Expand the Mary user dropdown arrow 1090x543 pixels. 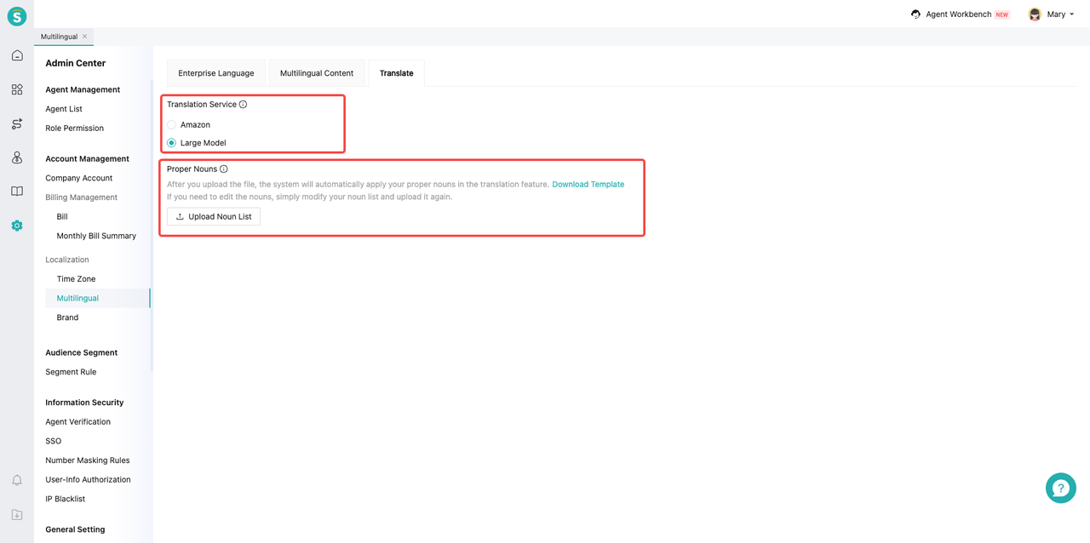click(x=1072, y=14)
